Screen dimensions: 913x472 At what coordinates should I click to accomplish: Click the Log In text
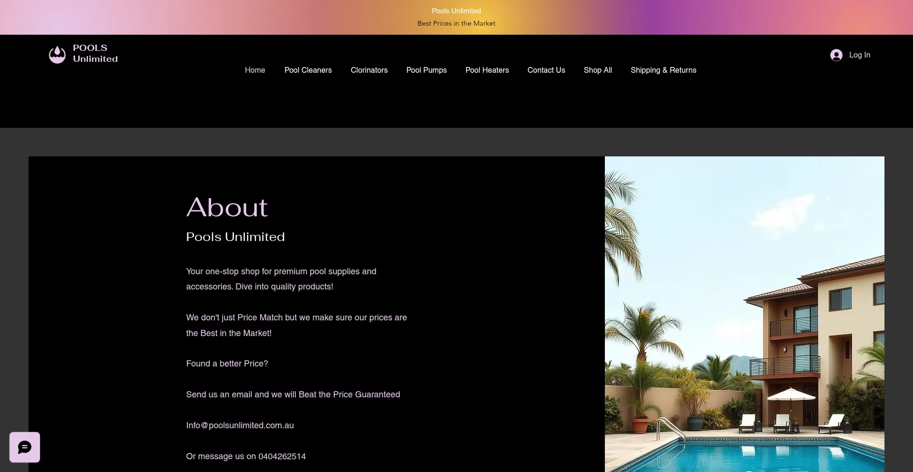859,55
